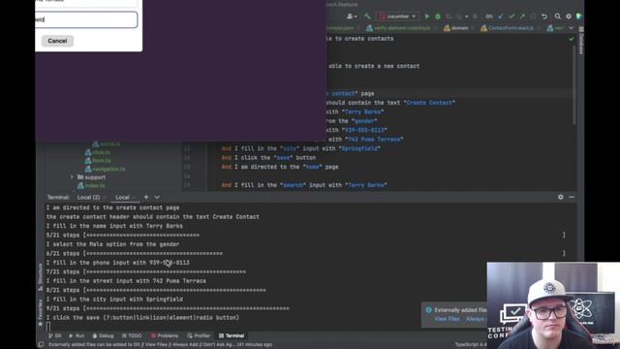Click editor line 'I click the "save" button'

[x=268, y=157]
